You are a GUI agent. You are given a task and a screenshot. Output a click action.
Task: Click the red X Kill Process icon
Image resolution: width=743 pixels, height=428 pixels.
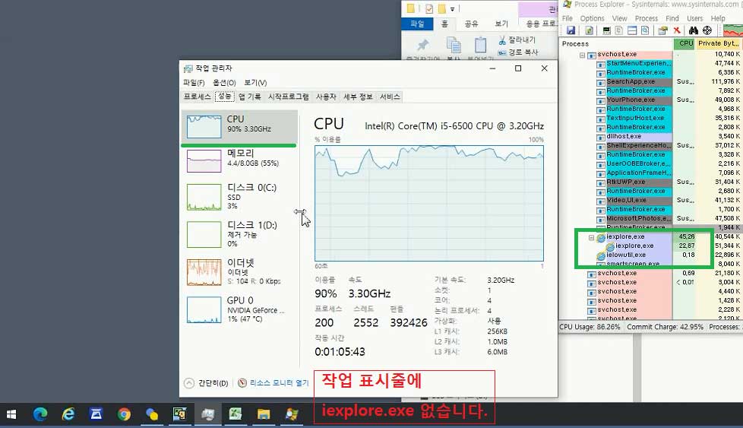pyautogui.click(x=677, y=31)
